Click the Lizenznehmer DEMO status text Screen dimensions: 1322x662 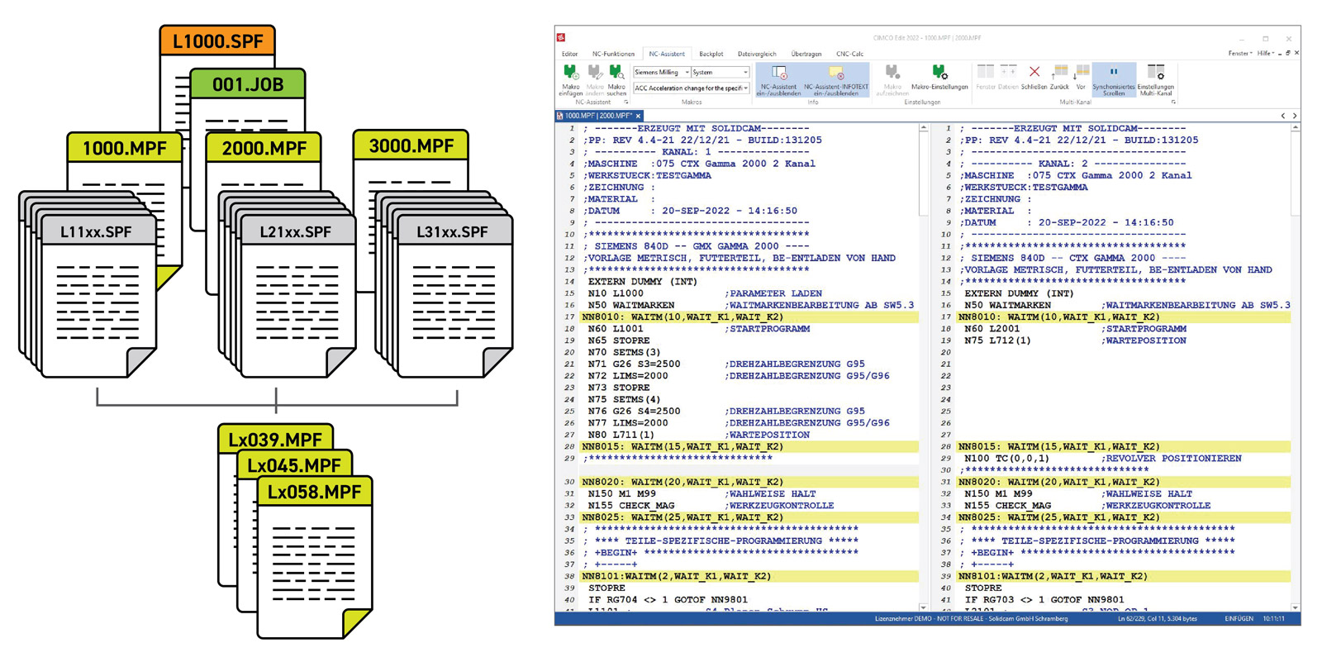971,618
